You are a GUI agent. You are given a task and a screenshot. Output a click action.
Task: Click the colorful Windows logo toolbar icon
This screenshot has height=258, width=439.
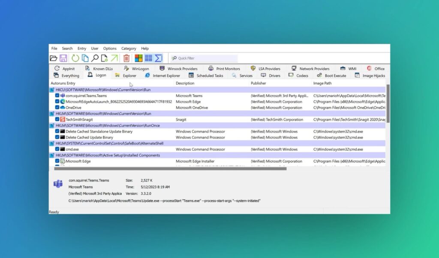click(138, 58)
